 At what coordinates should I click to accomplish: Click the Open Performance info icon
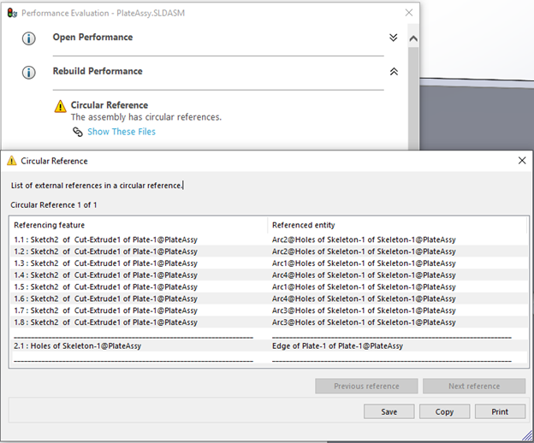coord(28,38)
